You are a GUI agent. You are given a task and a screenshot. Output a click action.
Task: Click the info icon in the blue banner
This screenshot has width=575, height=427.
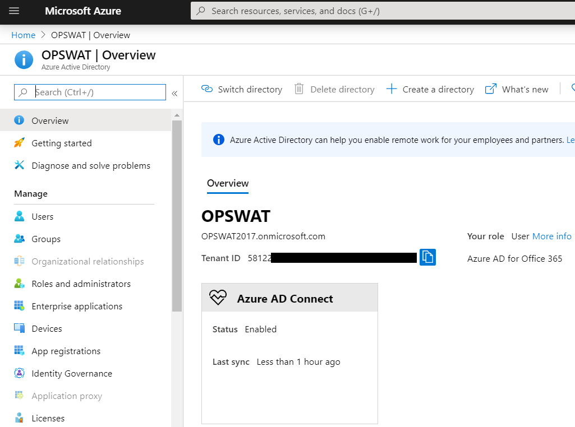tap(219, 140)
